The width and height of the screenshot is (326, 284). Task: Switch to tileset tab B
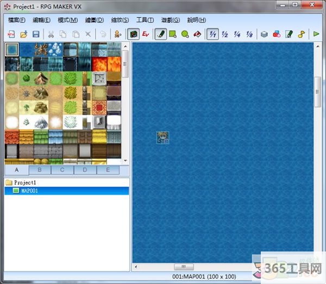coord(39,170)
